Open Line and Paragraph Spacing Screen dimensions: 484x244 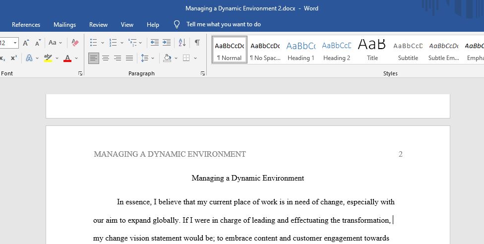144,58
